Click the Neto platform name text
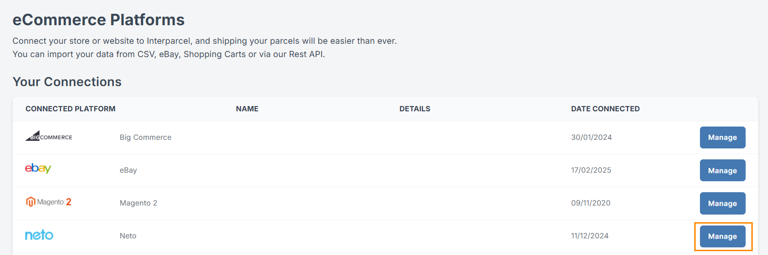Screen dimensions: 768x255 tap(128, 236)
